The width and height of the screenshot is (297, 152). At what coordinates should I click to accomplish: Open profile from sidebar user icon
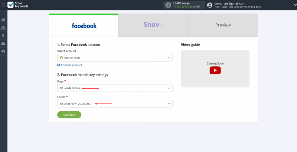click(3, 52)
